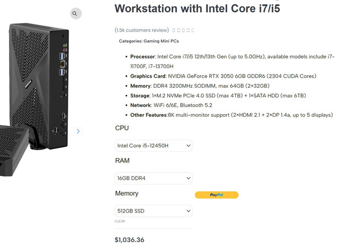Click the product title Workstation with Intel Core i7/i5
This screenshot has height=249, width=339.
tap(197, 9)
